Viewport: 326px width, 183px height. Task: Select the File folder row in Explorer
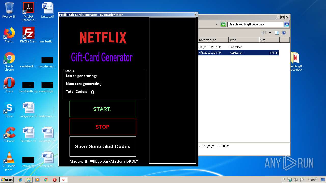click(x=238, y=47)
